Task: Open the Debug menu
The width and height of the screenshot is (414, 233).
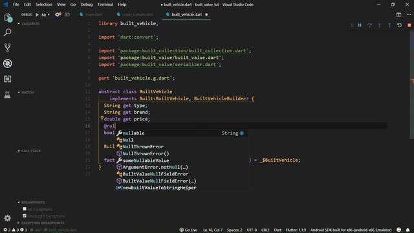Action: tap(86, 5)
